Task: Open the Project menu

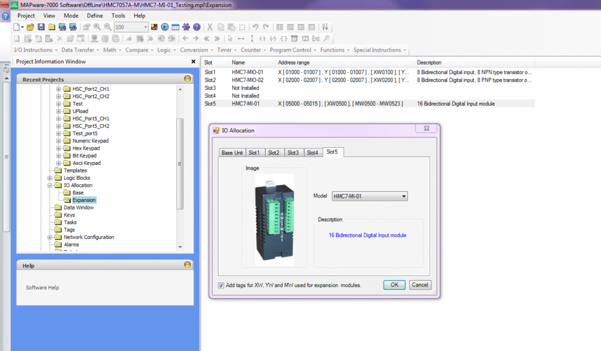Action: coord(26,16)
